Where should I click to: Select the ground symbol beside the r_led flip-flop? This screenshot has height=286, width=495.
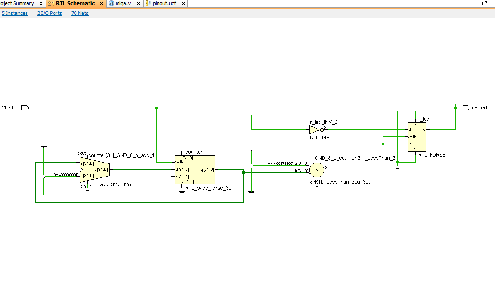[398, 166]
